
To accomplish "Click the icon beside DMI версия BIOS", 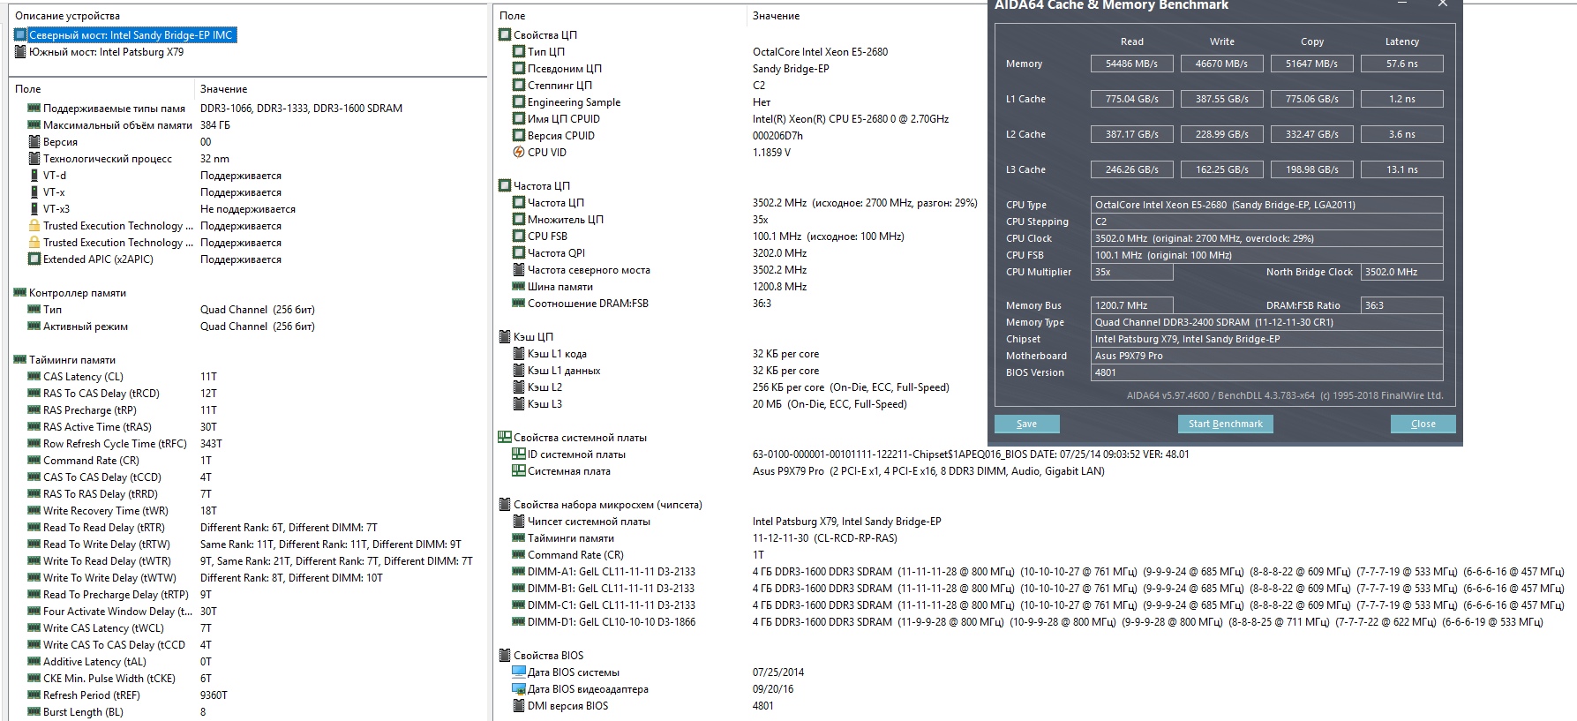I will (x=519, y=706).
